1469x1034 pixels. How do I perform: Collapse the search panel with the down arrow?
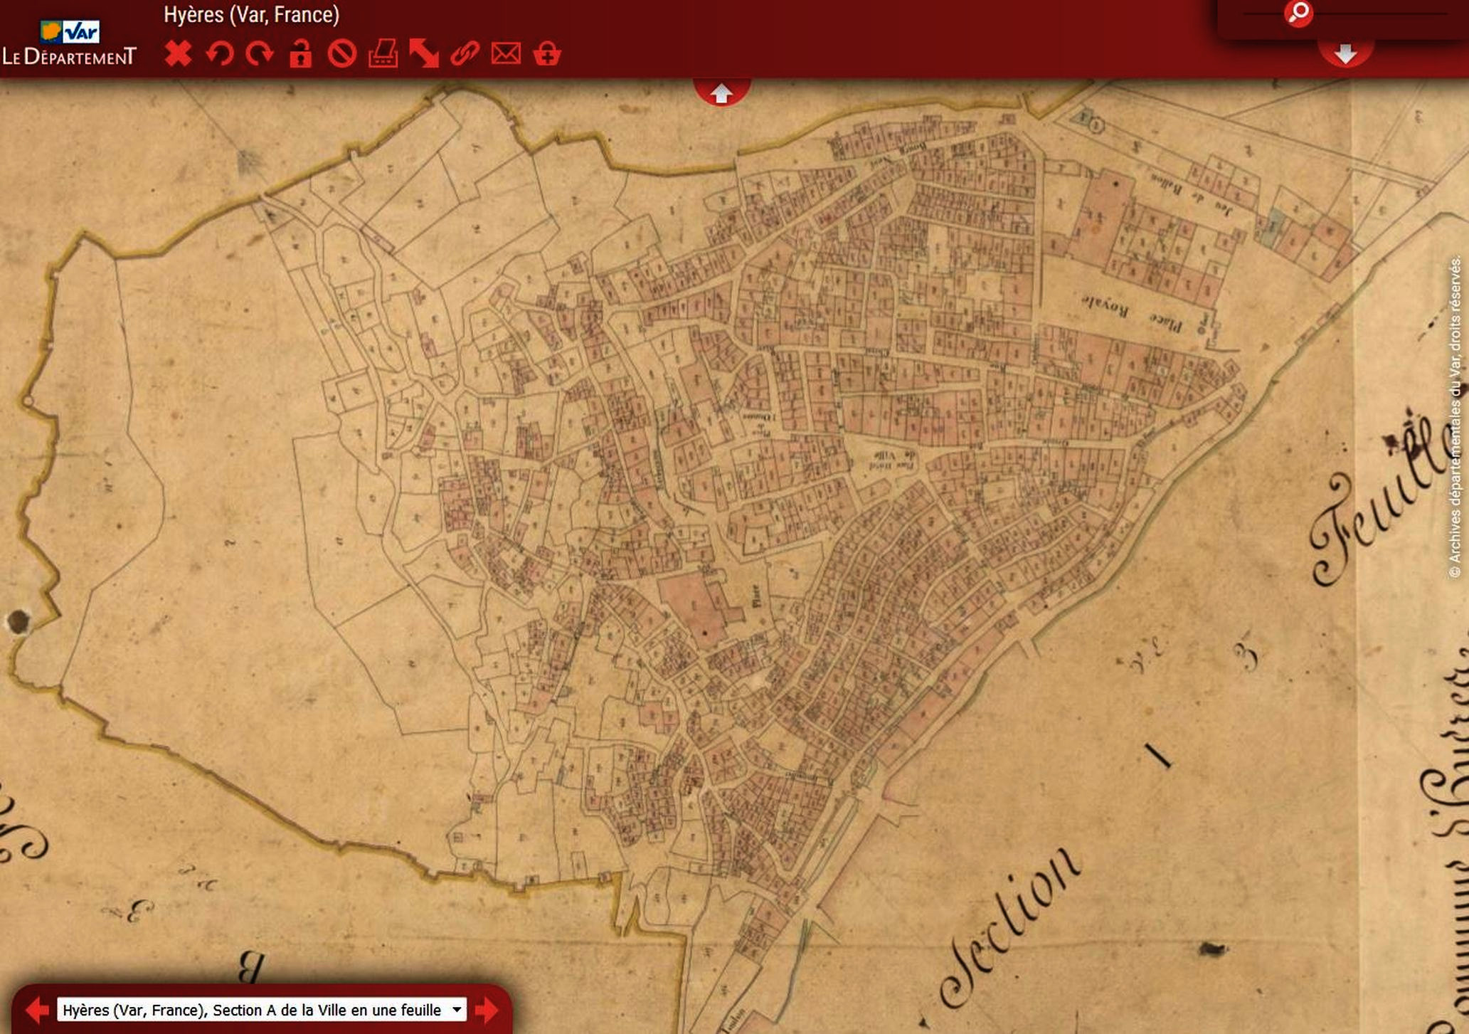click(x=1345, y=51)
